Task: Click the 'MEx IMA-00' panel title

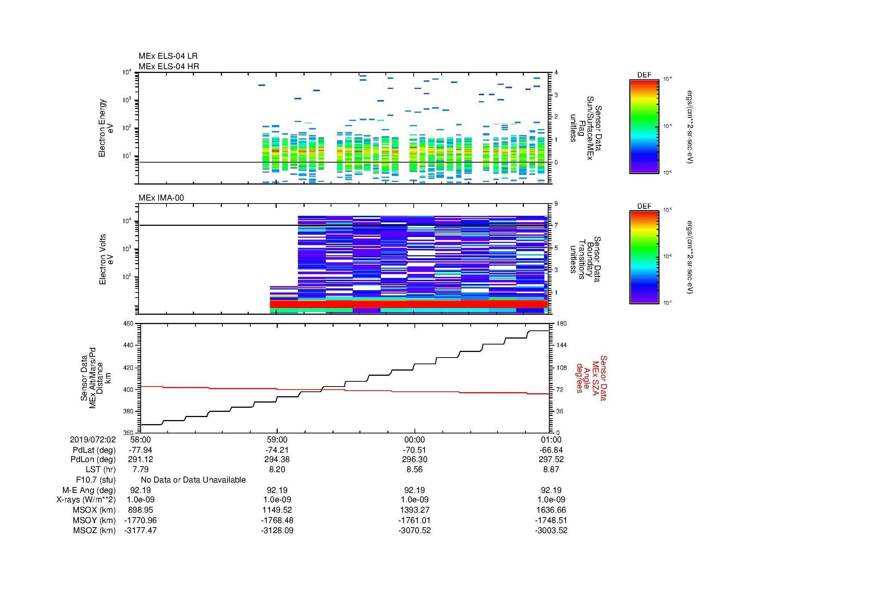Action: 161,198
